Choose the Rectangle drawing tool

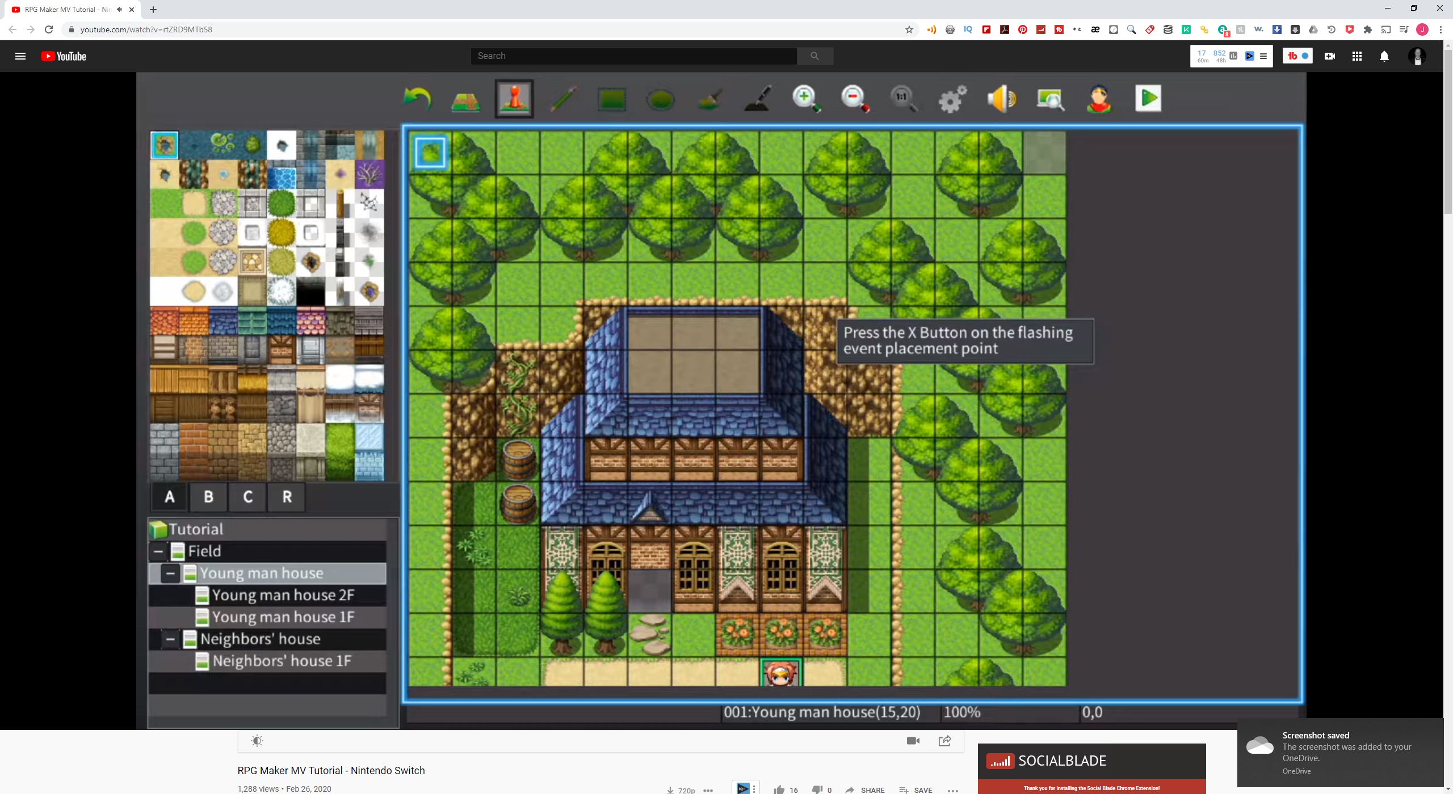(x=612, y=100)
